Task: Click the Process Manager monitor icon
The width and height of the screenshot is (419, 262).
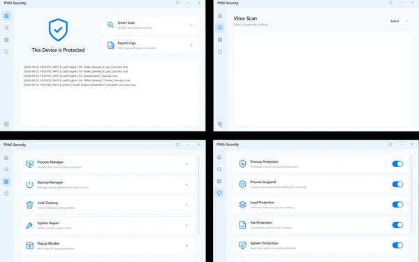Action: pyautogui.click(x=29, y=164)
